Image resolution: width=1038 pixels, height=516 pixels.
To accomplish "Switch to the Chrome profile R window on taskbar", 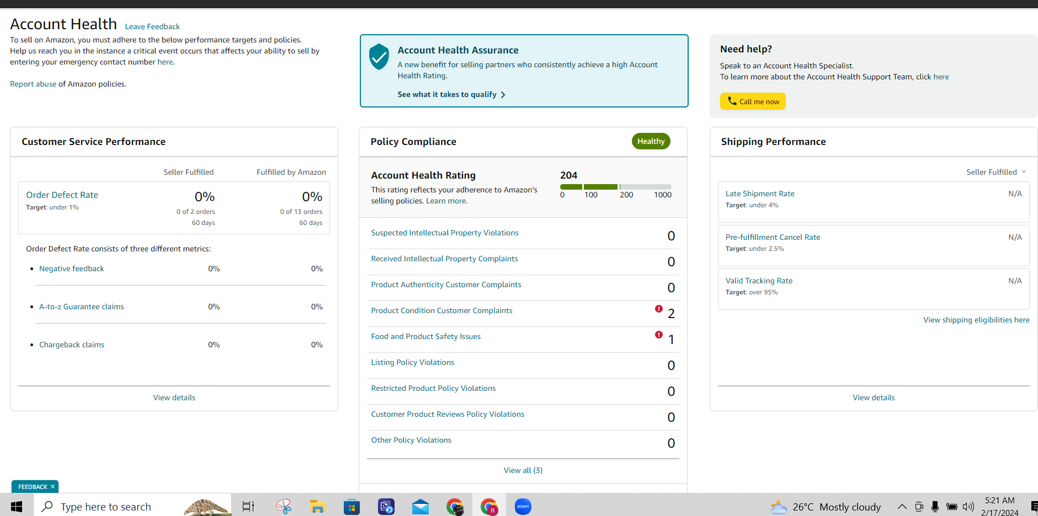I will click(x=489, y=506).
